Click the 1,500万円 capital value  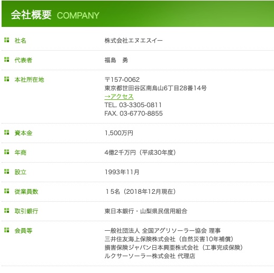pyautogui.click(x=119, y=133)
